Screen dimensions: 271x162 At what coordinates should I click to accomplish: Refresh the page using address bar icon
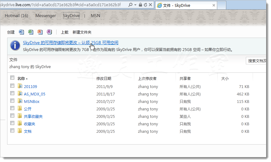point(145,5)
